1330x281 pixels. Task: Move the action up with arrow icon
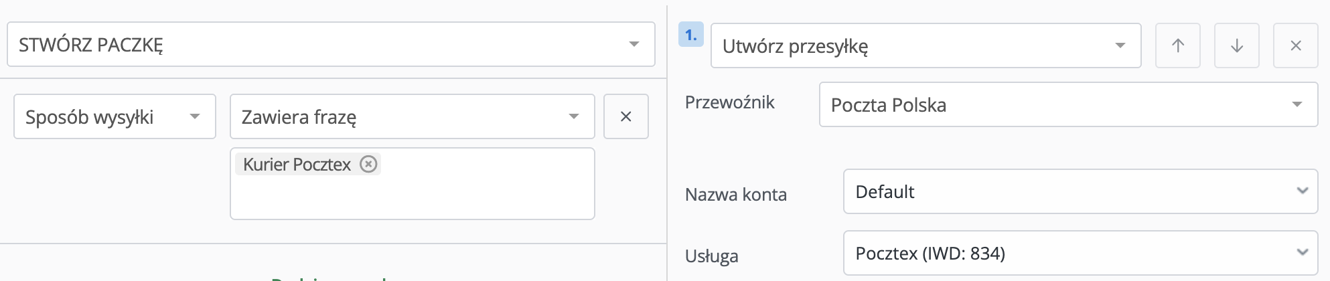[1178, 45]
